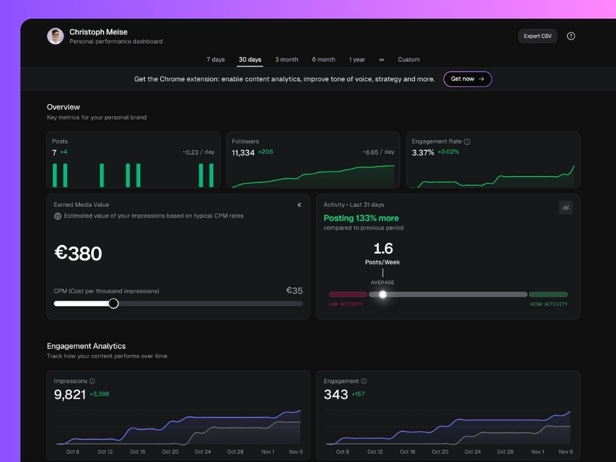Select the infinity all-time range
Viewport: 616px width, 462px height.
click(381, 59)
